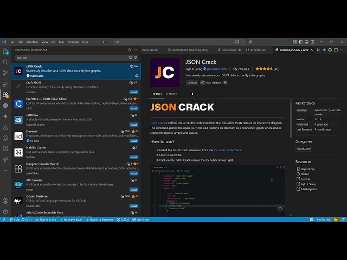Click the Visualization category tag
The height and width of the screenshot is (260, 347).
click(x=304, y=149)
